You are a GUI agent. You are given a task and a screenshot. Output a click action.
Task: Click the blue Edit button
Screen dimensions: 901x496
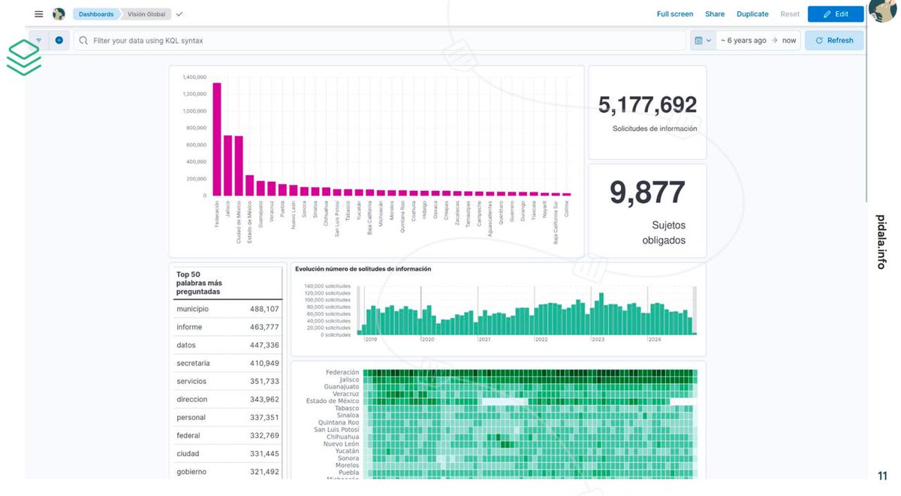click(836, 14)
